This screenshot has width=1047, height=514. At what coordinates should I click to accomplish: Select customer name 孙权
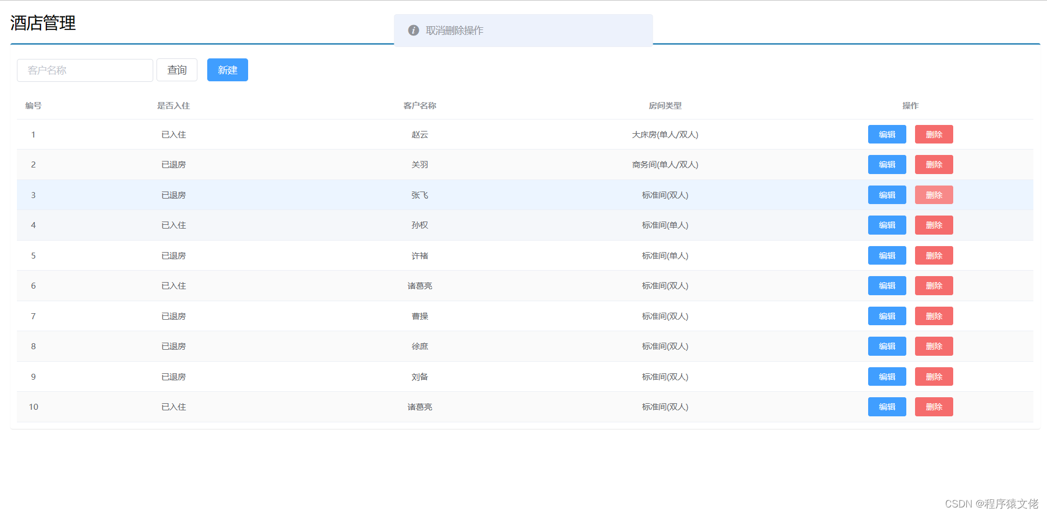tap(419, 225)
